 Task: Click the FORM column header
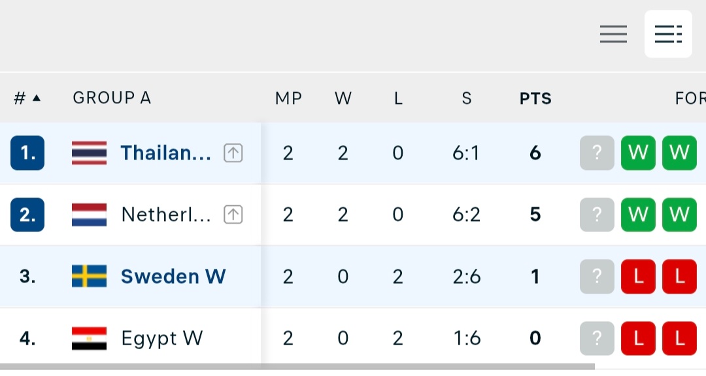[690, 98]
